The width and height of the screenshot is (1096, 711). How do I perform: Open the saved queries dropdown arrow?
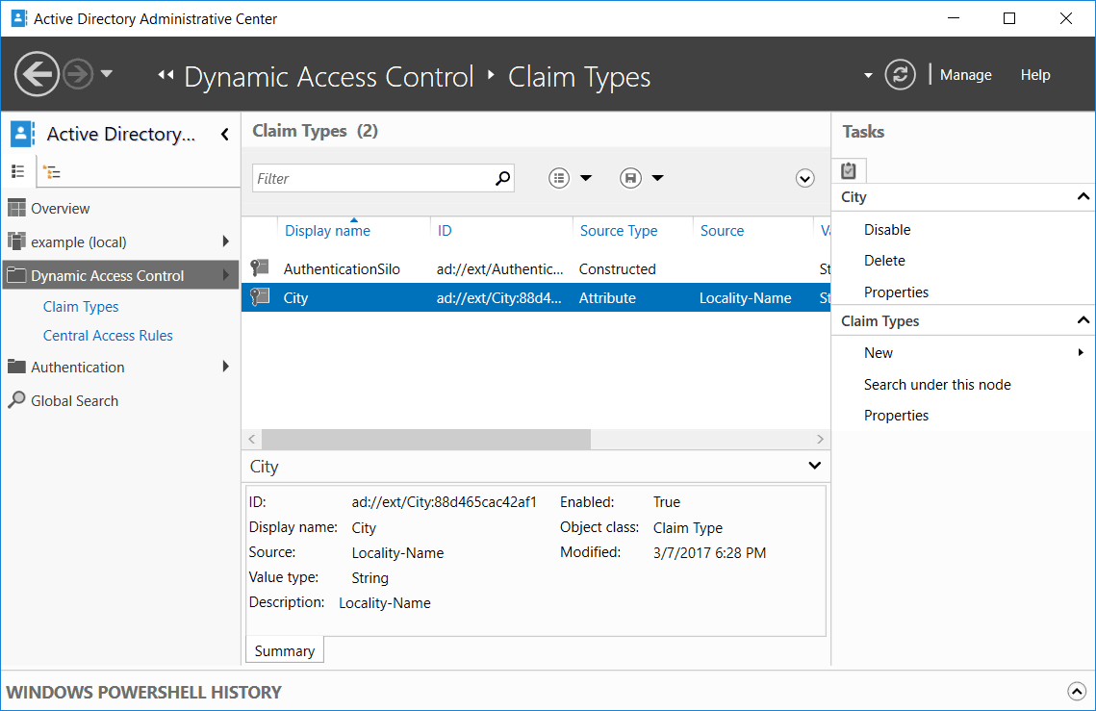pyautogui.click(x=657, y=178)
